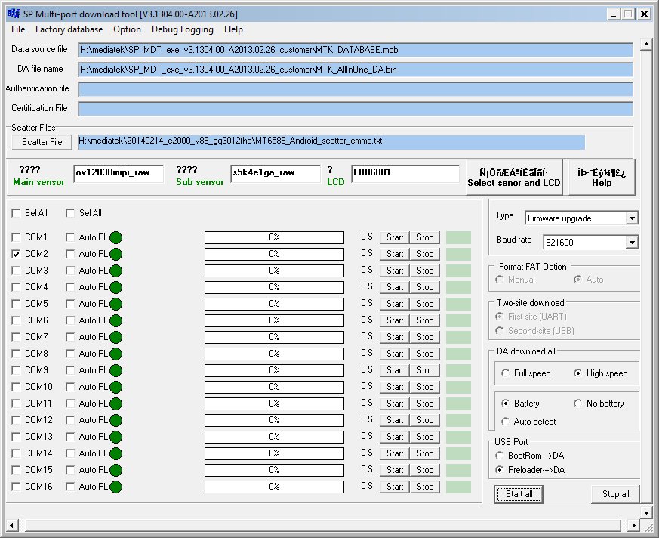Uncheck the COM2 port checkbox

click(17, 254)
